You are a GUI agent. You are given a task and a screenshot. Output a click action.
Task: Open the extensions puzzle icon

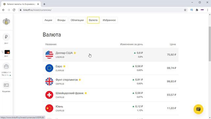[x=197, y=10]
